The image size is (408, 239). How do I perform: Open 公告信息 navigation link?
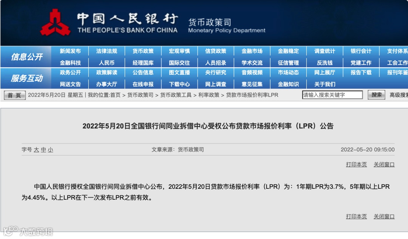(x=143, y=72)
